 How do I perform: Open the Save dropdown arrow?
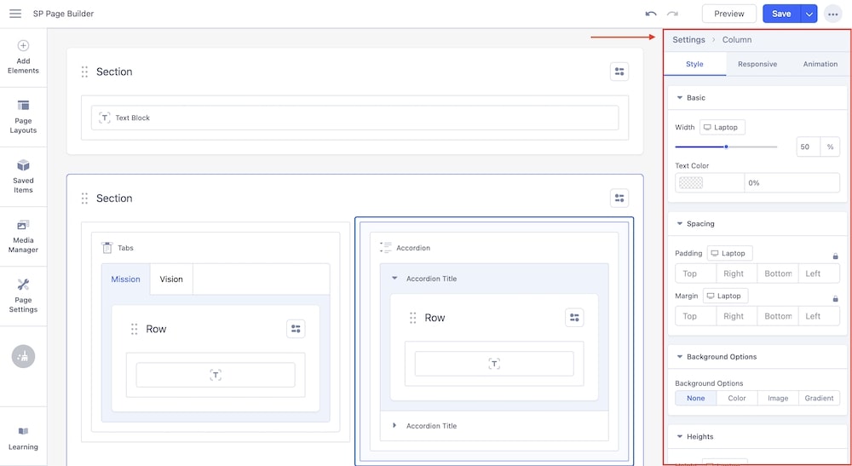pos(809,14)
